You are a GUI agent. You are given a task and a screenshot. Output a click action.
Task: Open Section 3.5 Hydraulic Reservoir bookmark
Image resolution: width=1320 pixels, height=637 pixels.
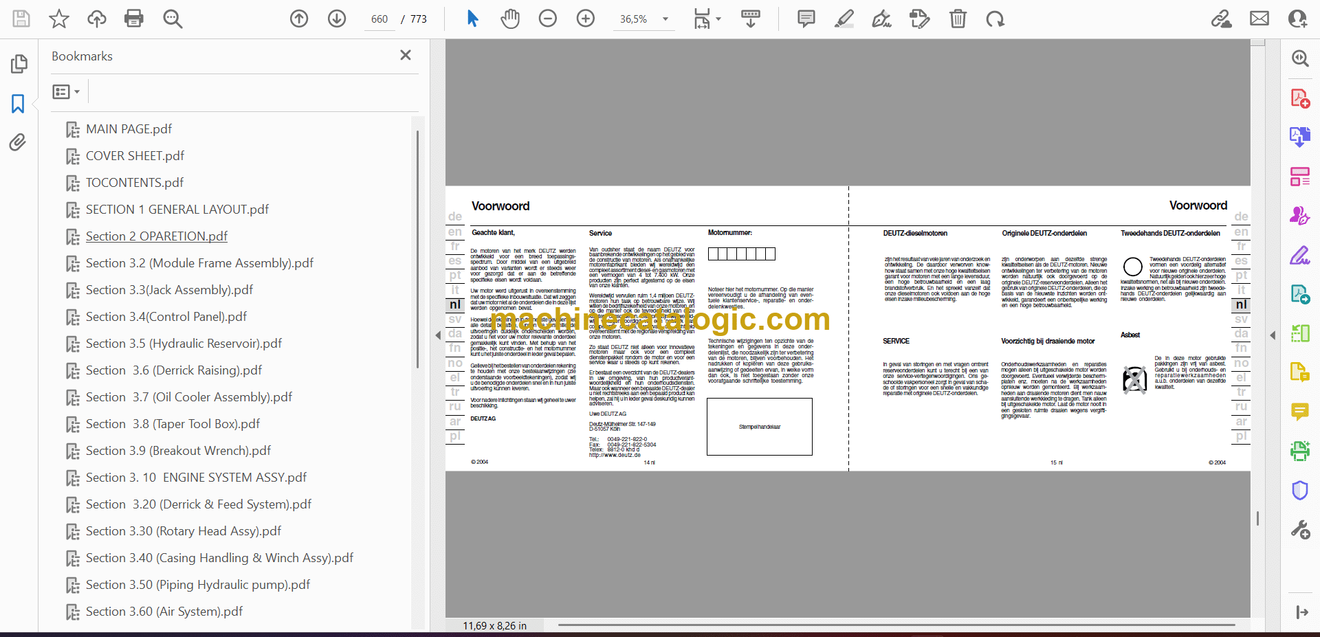click(184, 344)
